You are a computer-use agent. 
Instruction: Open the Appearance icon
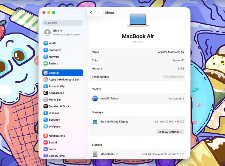(x=46, y=93)
